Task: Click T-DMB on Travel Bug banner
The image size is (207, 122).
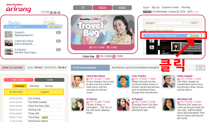Action: (112, 47)
